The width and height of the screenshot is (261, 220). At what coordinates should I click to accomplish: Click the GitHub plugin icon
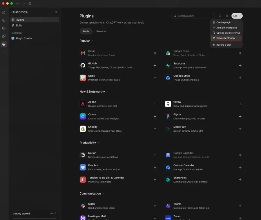83,65
